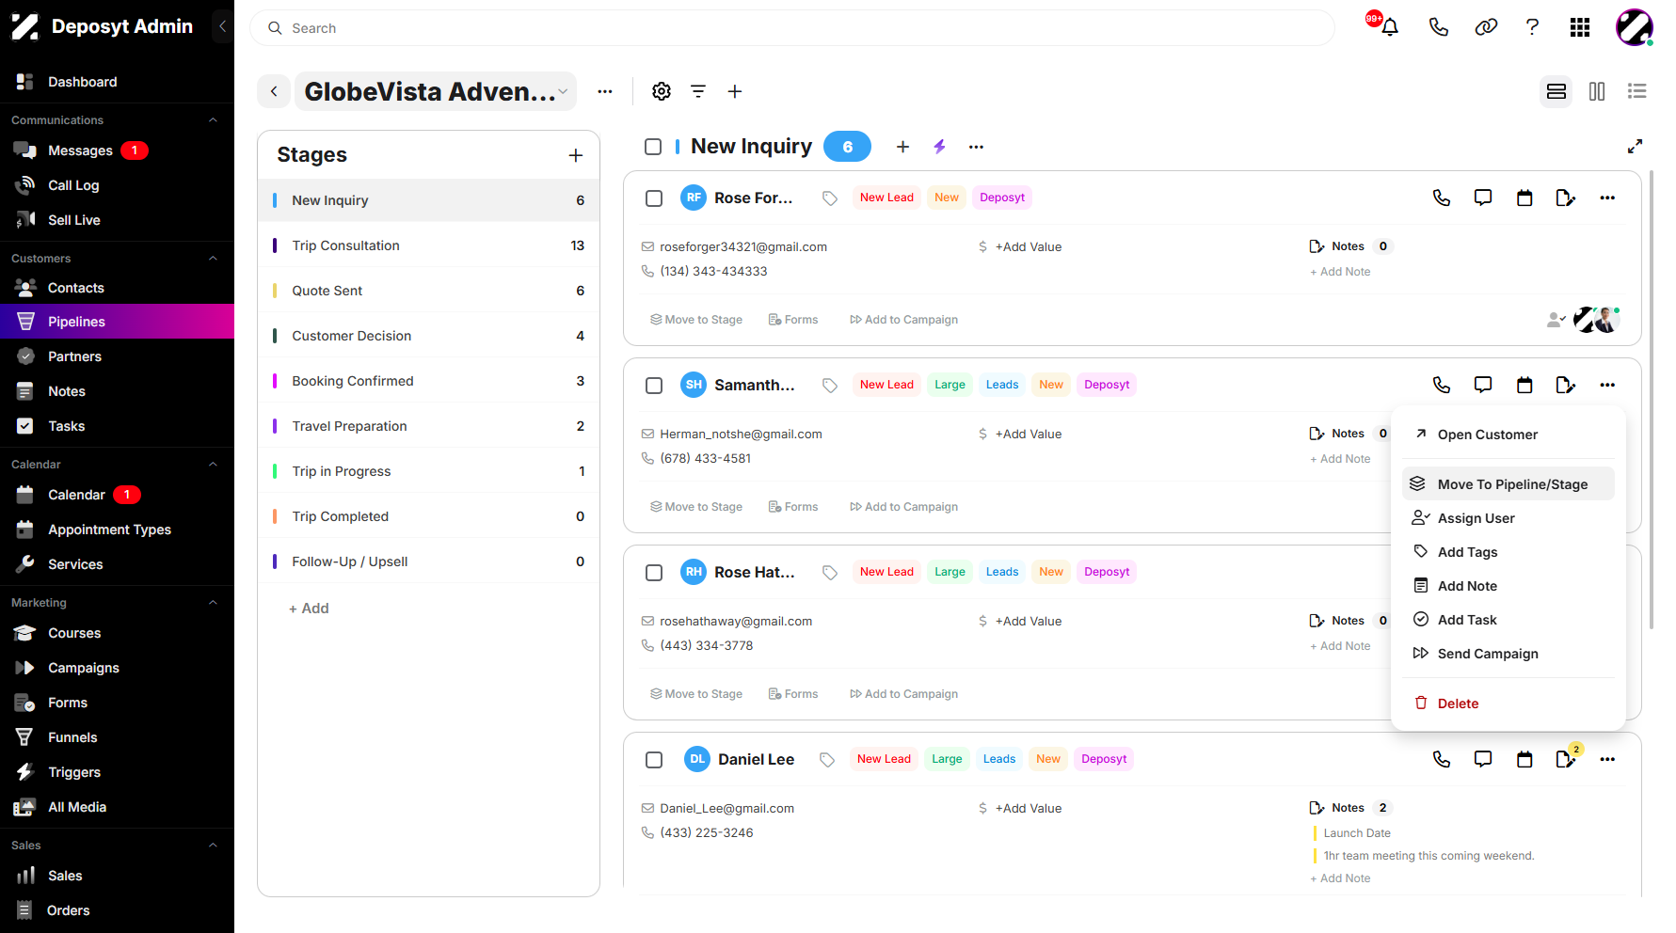Call Rose For... using phone icon
Screen dimensions: 1676x933
tap(1442, 198)
